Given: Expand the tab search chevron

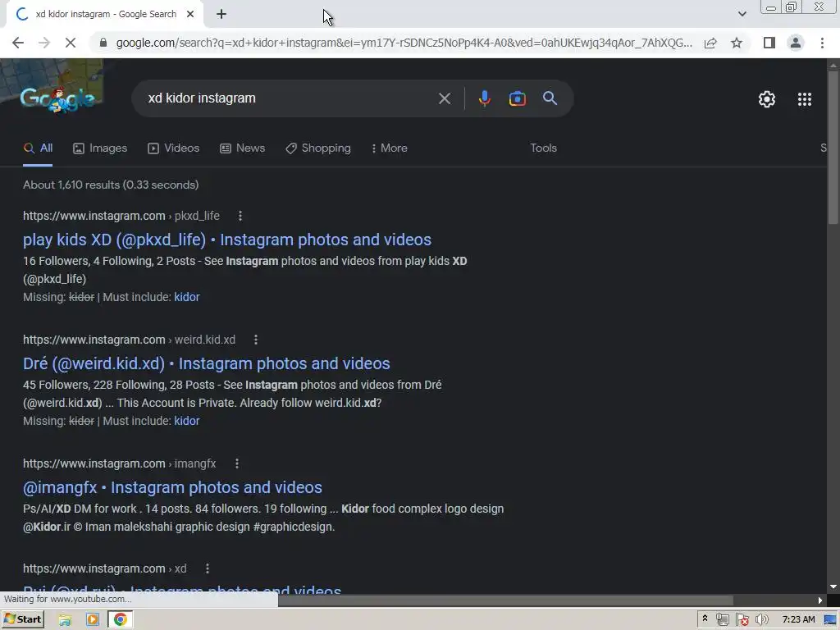Looking at the screenshot, I should click(742, 15).
